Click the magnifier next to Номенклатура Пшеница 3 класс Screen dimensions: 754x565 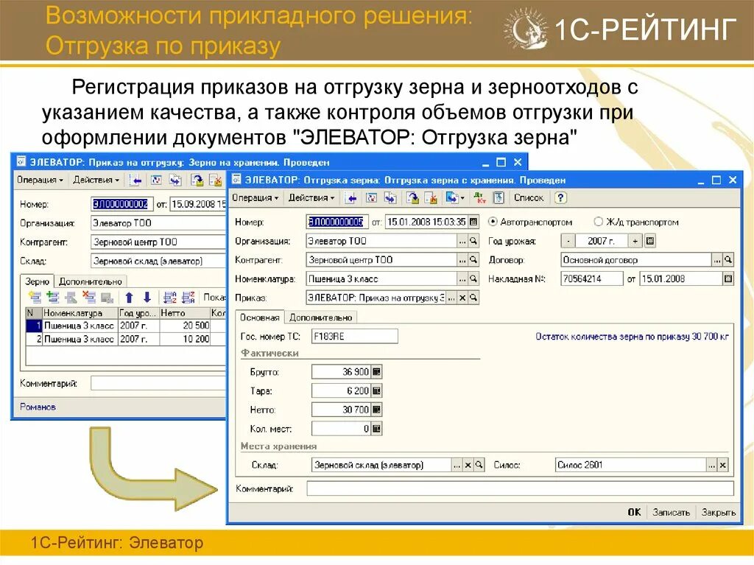(x=473, y=278)
